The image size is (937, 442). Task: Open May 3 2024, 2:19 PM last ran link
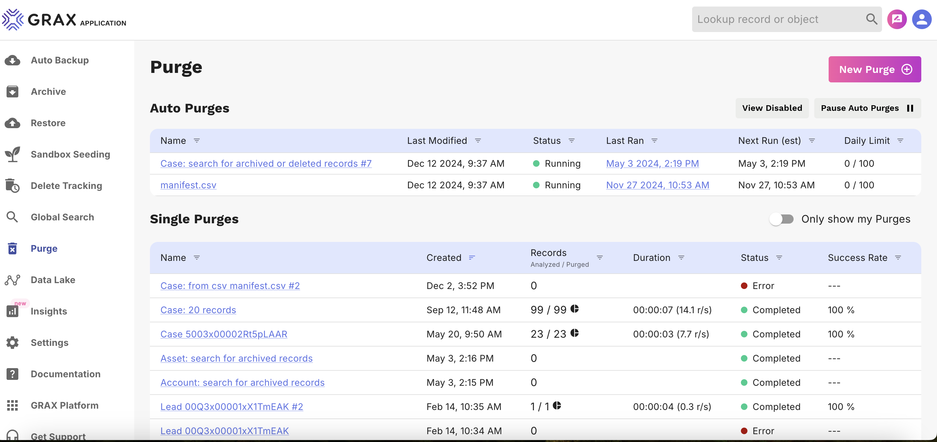(x=652, y=163)
